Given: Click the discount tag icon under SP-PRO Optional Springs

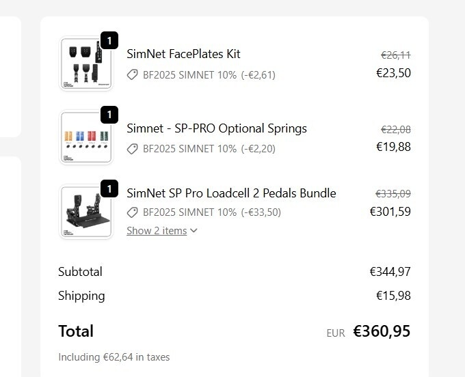Looking at the screenshot, I should [x=133, y=148].
